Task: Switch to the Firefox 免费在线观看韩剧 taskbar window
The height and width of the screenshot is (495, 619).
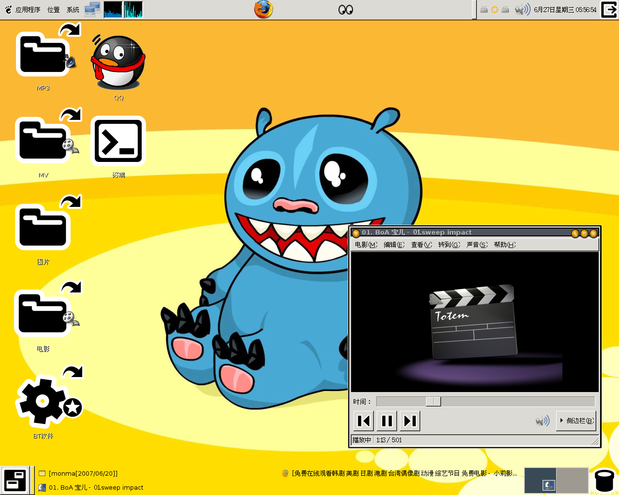Action: tap(399, 473)
